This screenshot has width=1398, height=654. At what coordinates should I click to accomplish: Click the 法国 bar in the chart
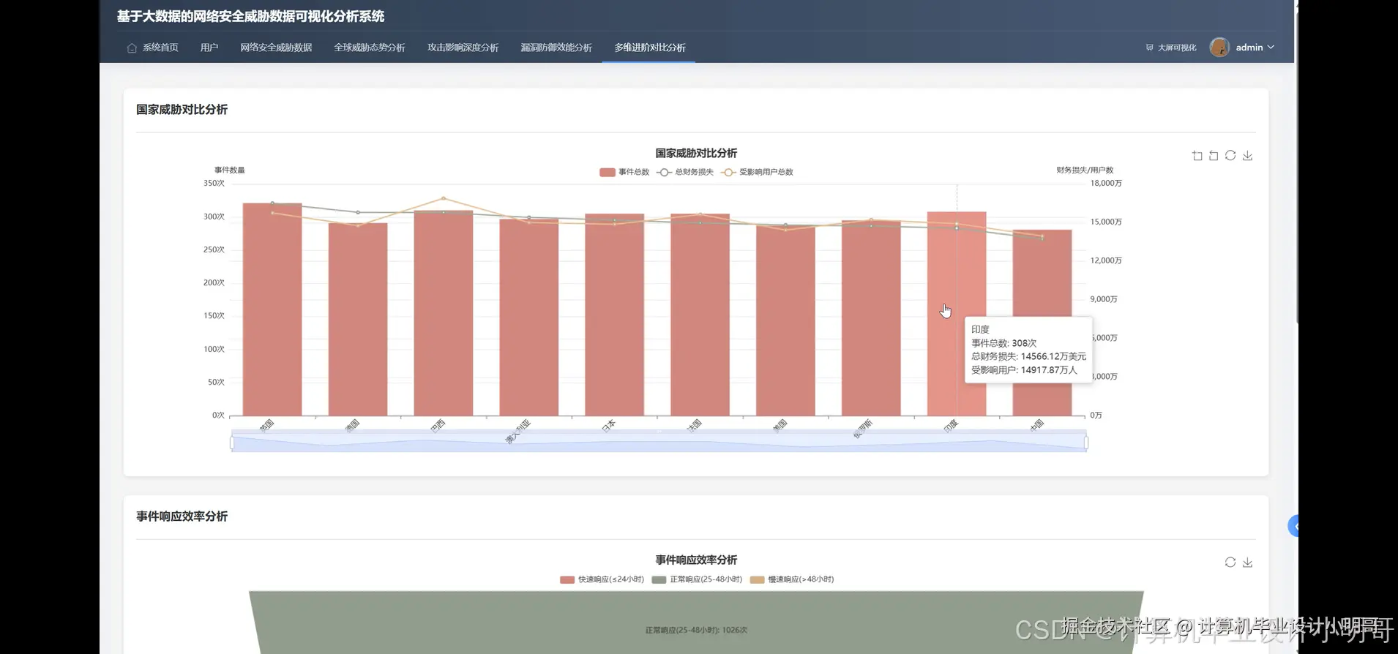pos(700,315)
